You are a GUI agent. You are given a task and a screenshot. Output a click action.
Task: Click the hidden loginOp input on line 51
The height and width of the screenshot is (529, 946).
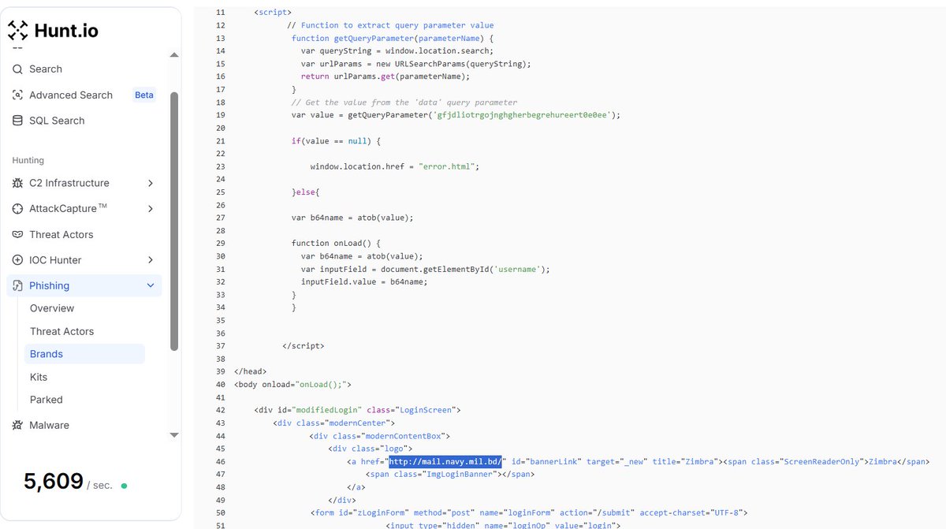point(503,525)
